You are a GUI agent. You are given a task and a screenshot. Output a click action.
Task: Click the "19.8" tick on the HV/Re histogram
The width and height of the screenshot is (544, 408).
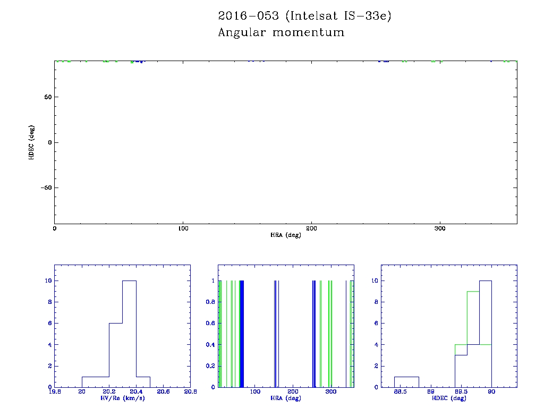[x=55, y=392]
